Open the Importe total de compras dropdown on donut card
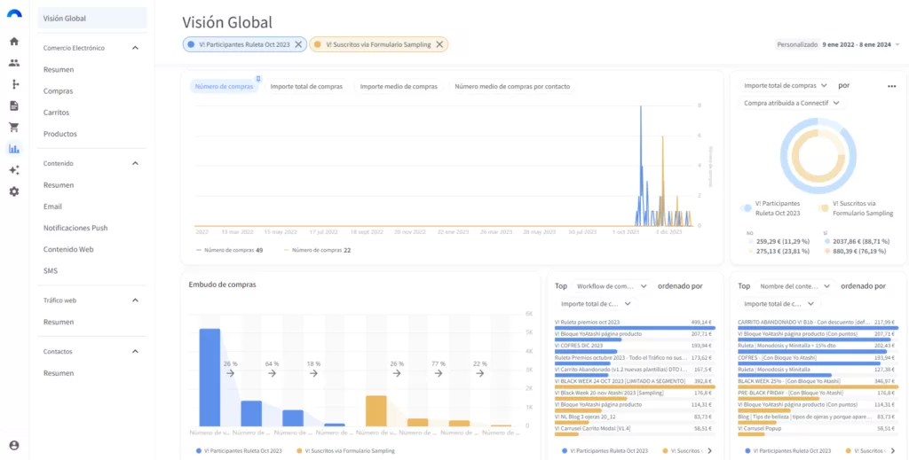The height and width of the screenshot is (460, 909). pos(785,86)
